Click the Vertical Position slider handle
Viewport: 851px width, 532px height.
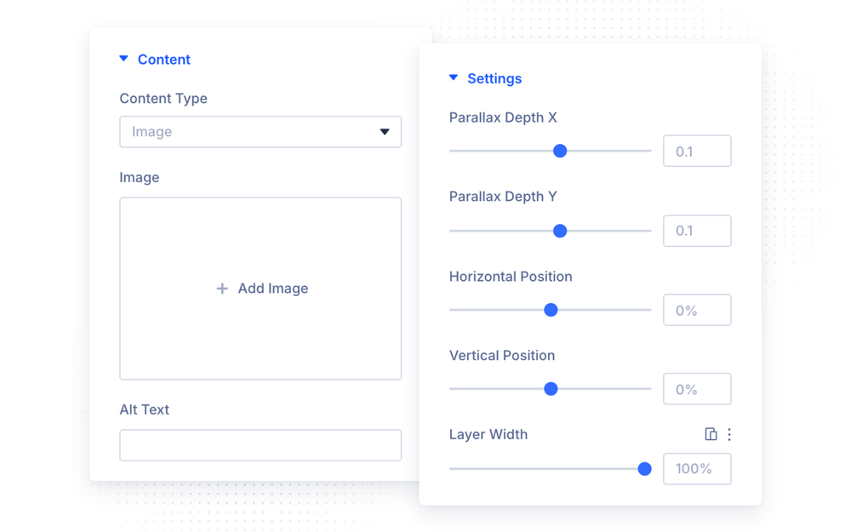tap(551, 389)
